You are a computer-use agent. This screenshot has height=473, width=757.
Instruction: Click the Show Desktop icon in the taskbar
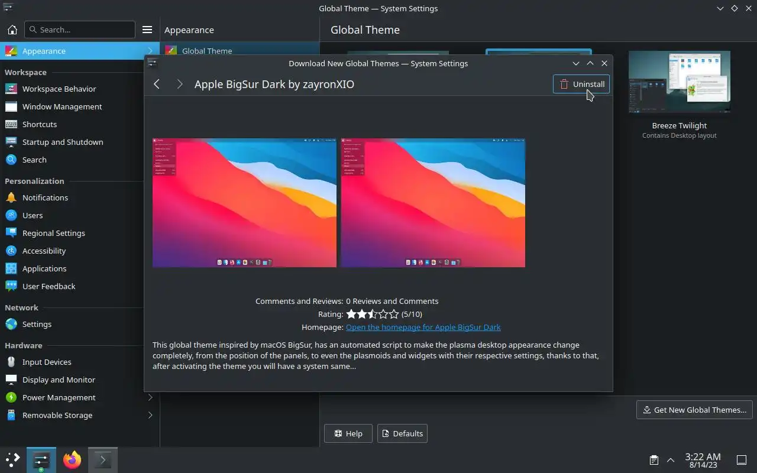(742, 460)
